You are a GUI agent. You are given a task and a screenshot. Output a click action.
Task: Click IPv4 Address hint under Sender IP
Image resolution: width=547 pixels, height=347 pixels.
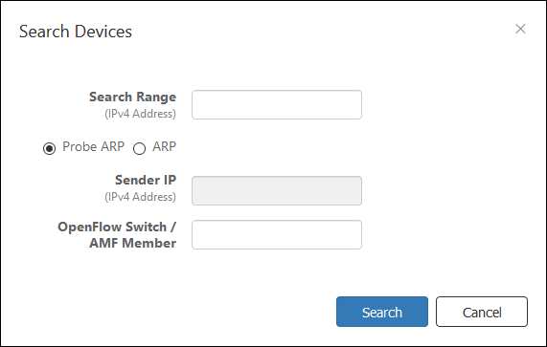140,197
